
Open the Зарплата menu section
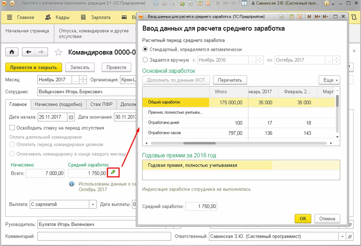click(96, 17)
